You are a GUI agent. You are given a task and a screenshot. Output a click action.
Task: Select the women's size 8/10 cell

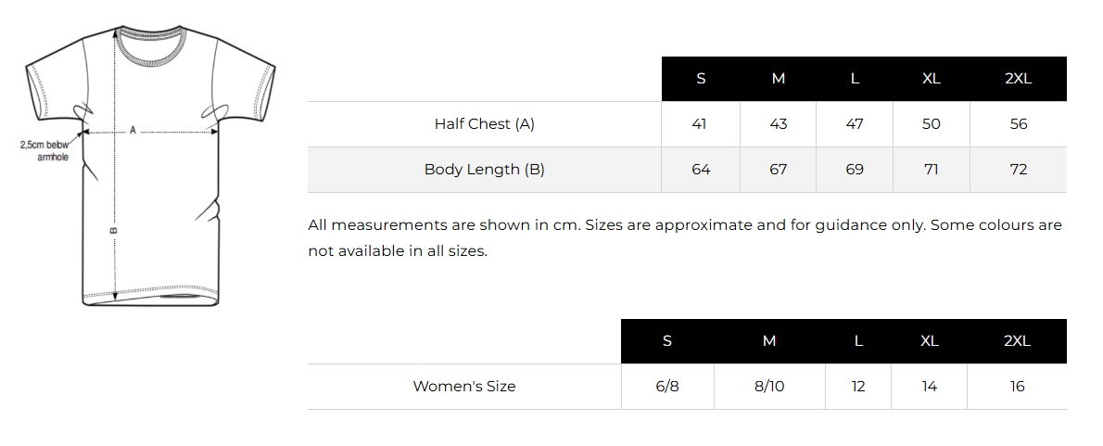769,387
